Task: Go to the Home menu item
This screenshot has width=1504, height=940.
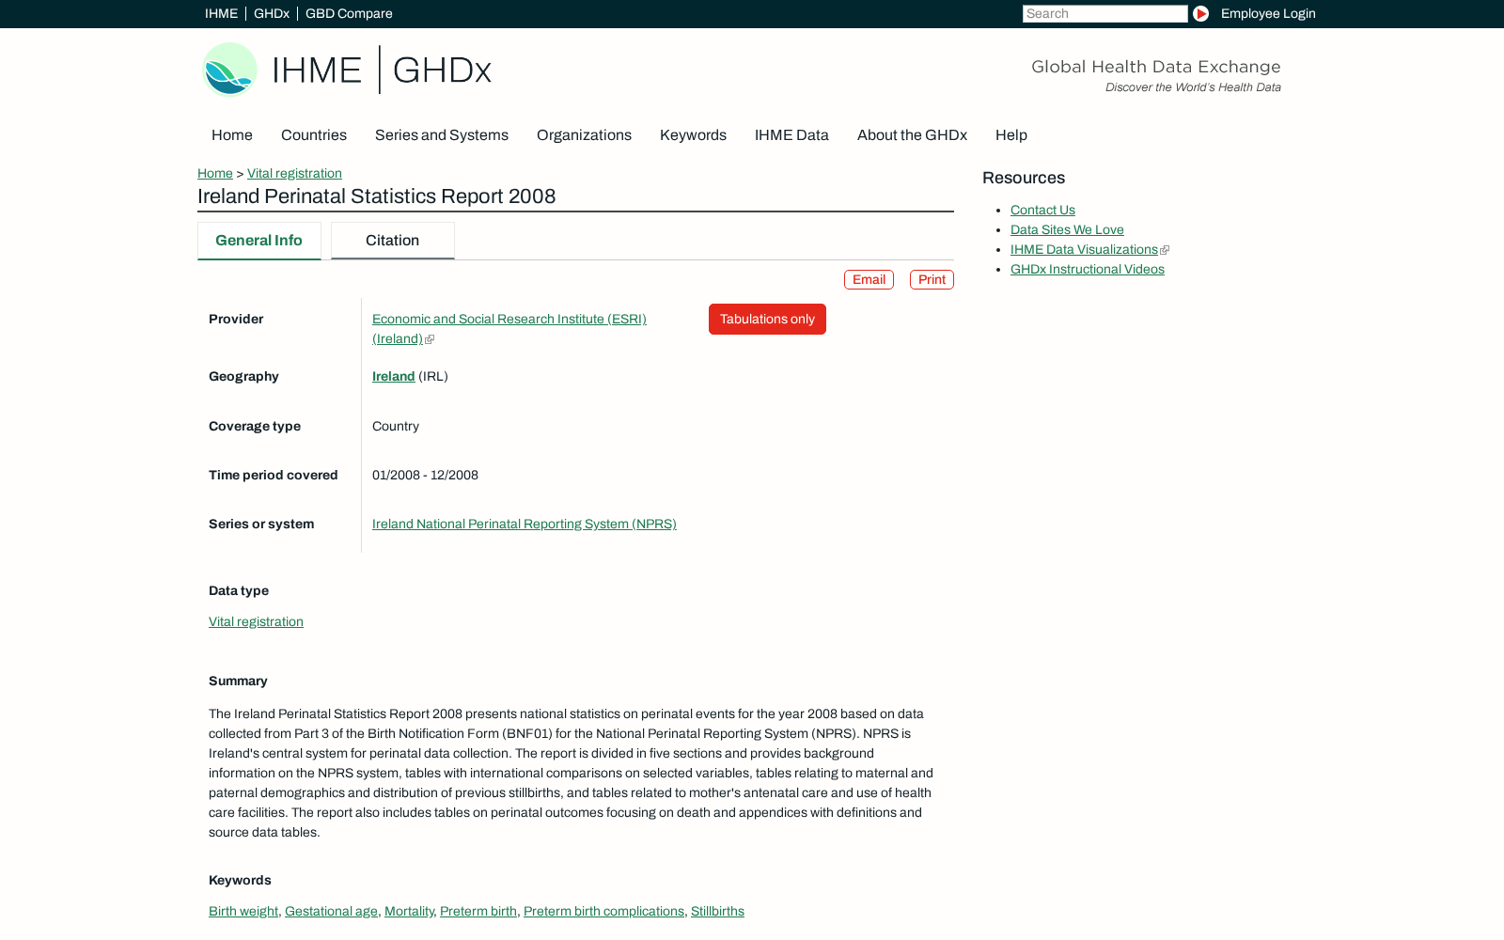Action: click(232, 134)
